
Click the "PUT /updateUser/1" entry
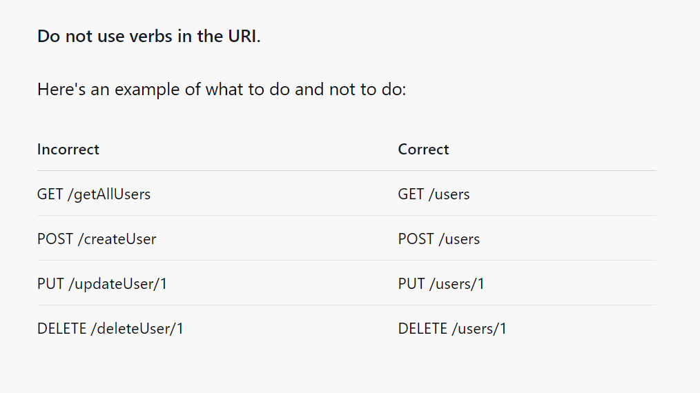pos(102,284)
